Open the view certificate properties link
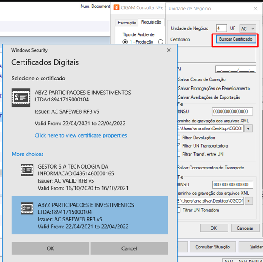Viewport: 263px width, 262px height. pos(81,135)
